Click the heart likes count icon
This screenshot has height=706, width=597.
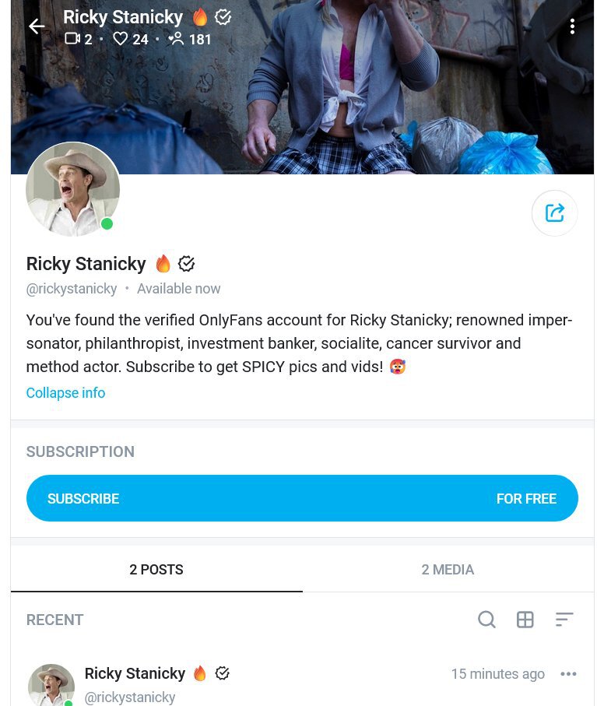pos(120,39)
